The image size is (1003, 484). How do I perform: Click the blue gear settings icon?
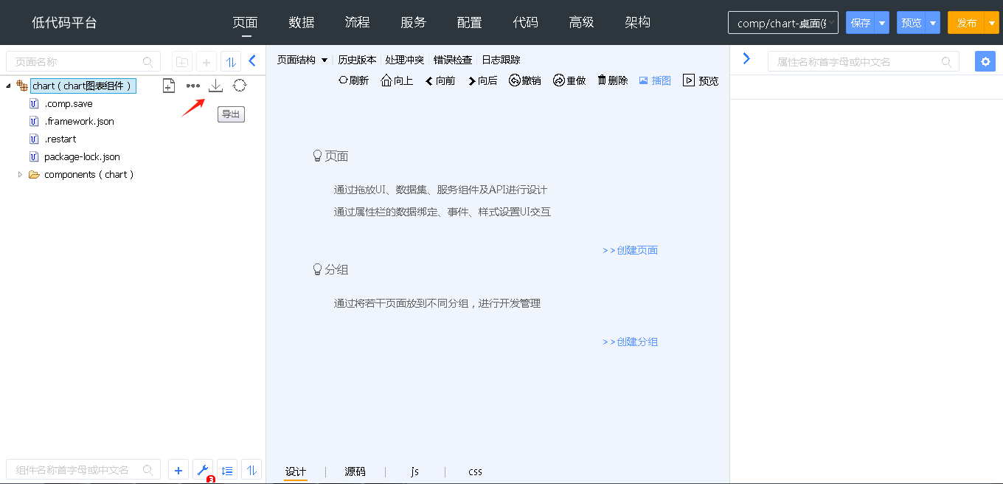coord(985,61)
